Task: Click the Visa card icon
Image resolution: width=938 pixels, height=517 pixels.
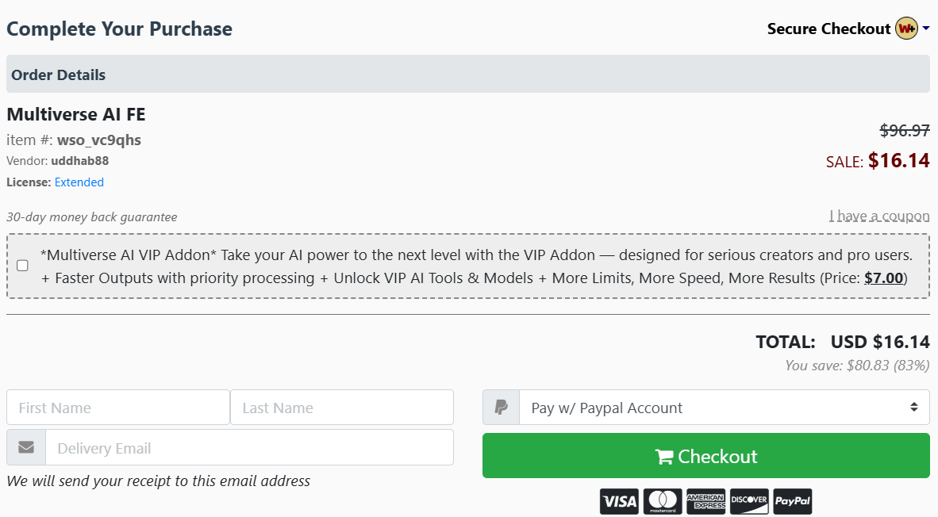Action: (619, 501)
